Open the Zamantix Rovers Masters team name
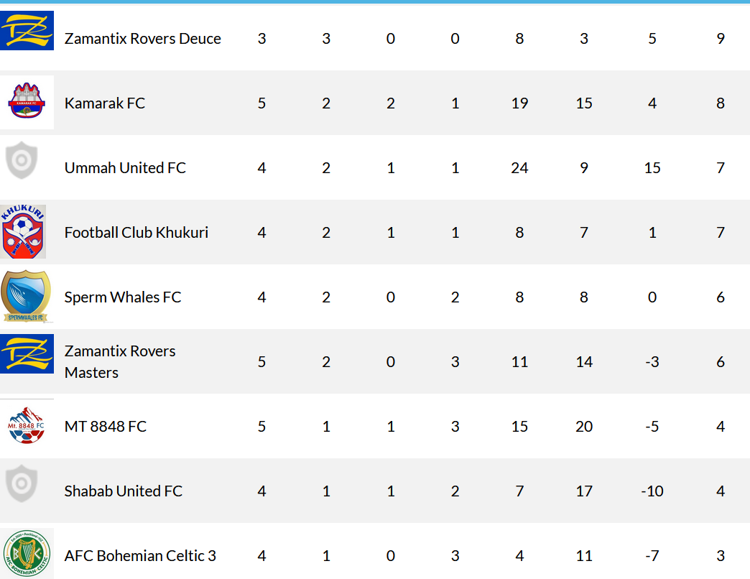 coord(120,361)
